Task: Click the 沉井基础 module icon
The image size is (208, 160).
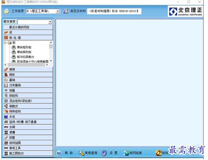Action: click(6, 85)
